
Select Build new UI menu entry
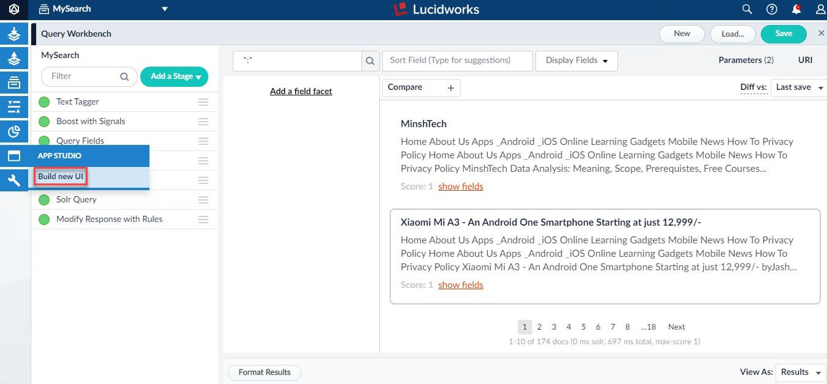(61, 177)
